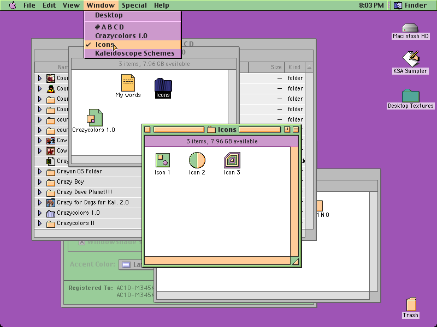Click the first Cow row picture icon
The height and width of the screenshot is (327, 437).
click(x=50, y=141)
